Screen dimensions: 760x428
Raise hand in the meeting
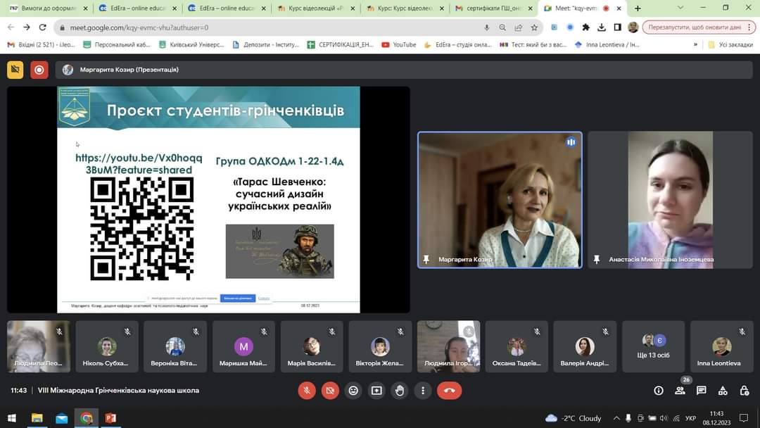[400, 390]
